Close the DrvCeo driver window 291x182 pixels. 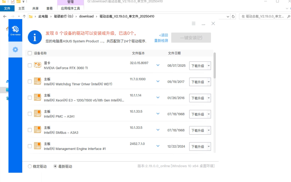coord(213,23)
